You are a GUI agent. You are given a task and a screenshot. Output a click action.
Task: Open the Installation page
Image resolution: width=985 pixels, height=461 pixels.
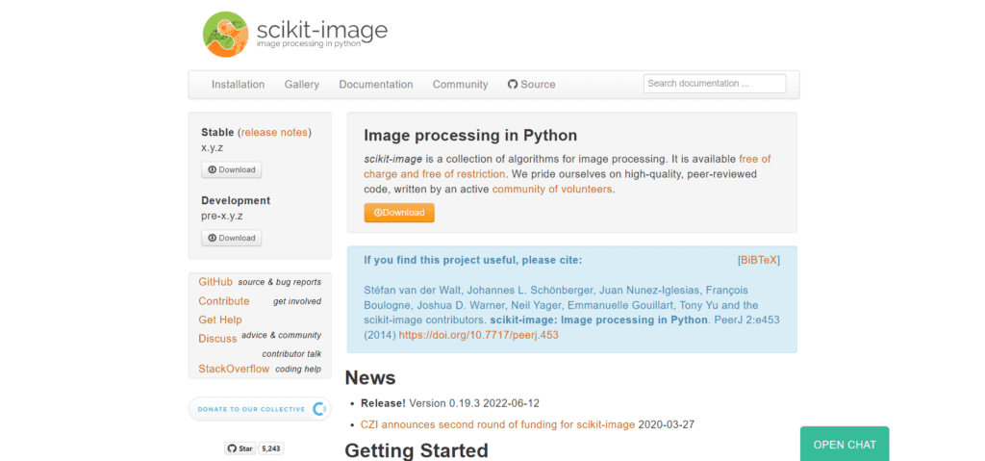(x=239, y=85)
